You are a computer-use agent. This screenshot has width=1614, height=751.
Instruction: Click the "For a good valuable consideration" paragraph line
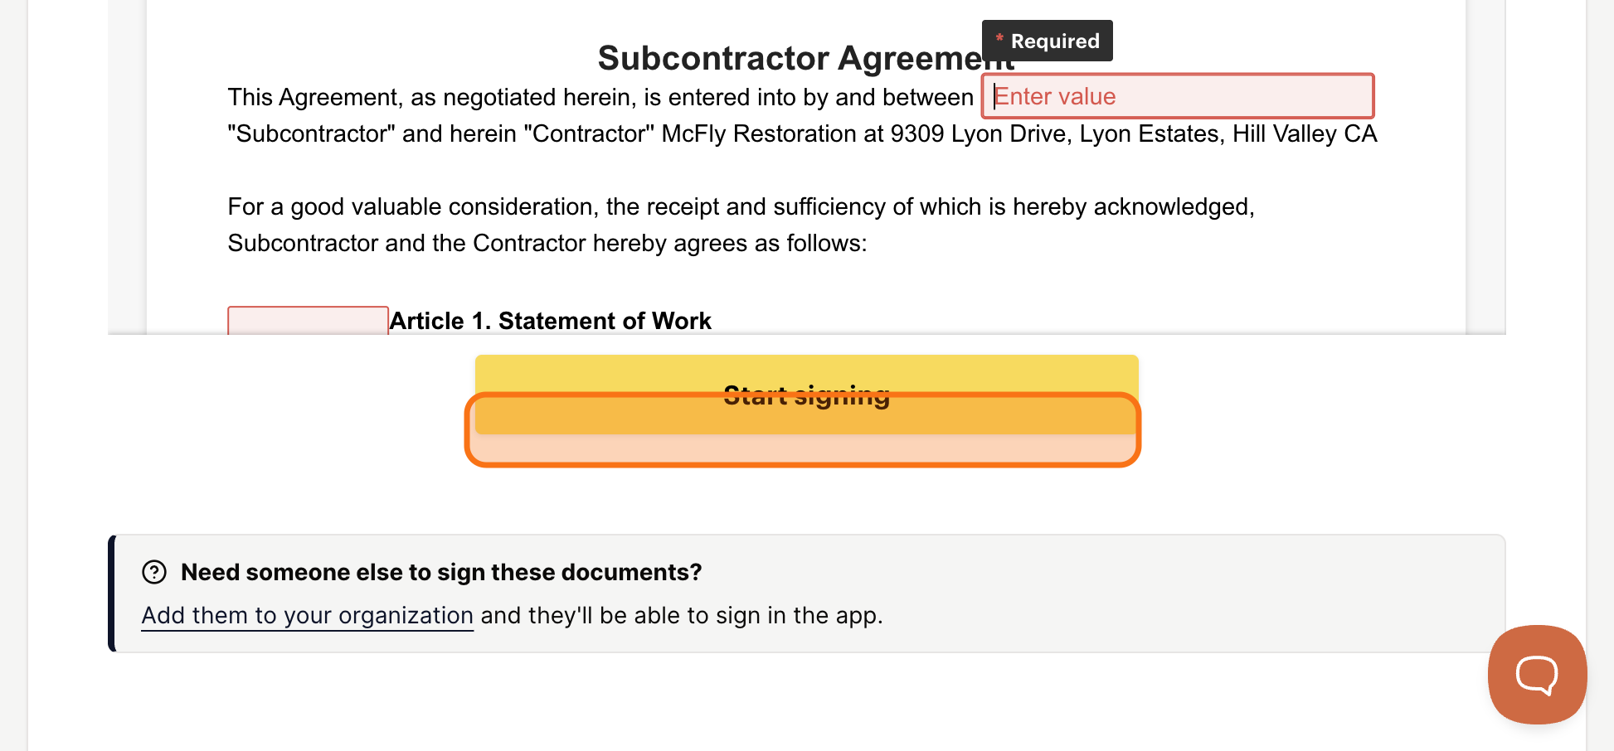pos(741,206)
